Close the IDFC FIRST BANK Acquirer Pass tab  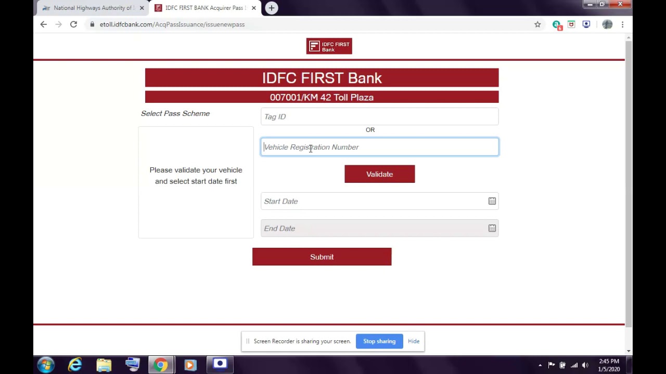tap(253, 8)
